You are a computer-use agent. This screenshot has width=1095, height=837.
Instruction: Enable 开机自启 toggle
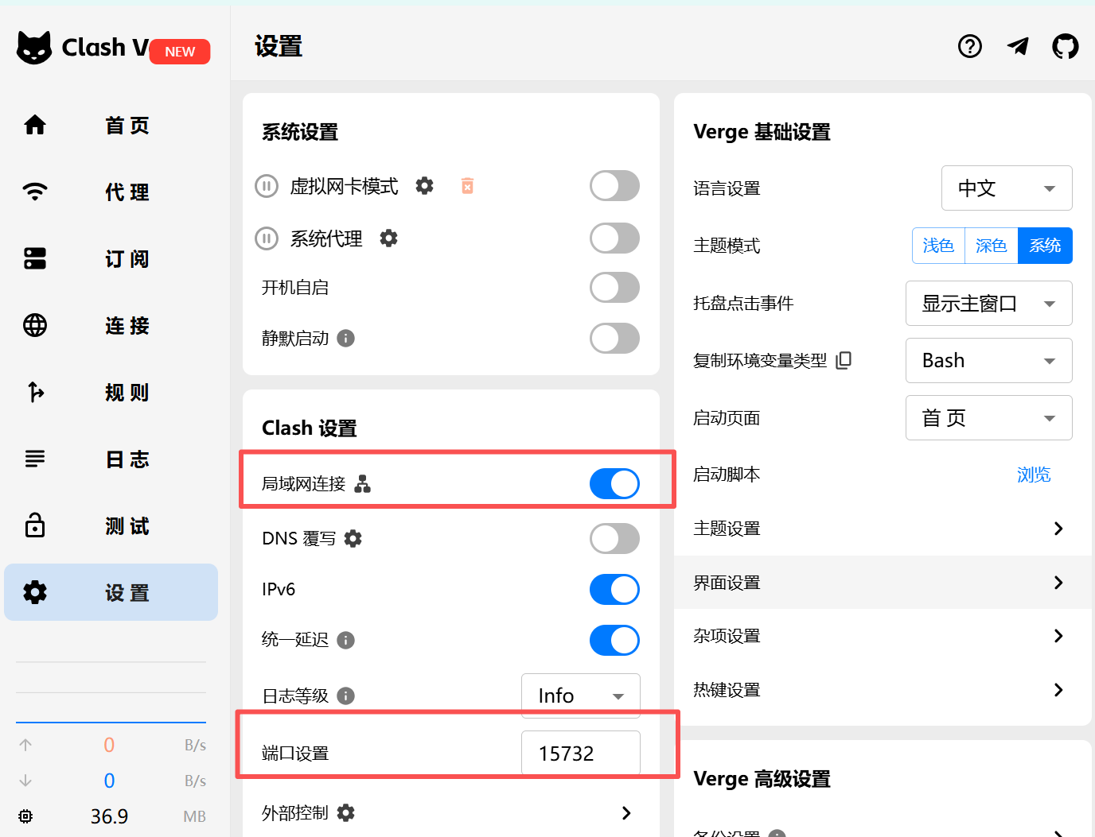614,287
